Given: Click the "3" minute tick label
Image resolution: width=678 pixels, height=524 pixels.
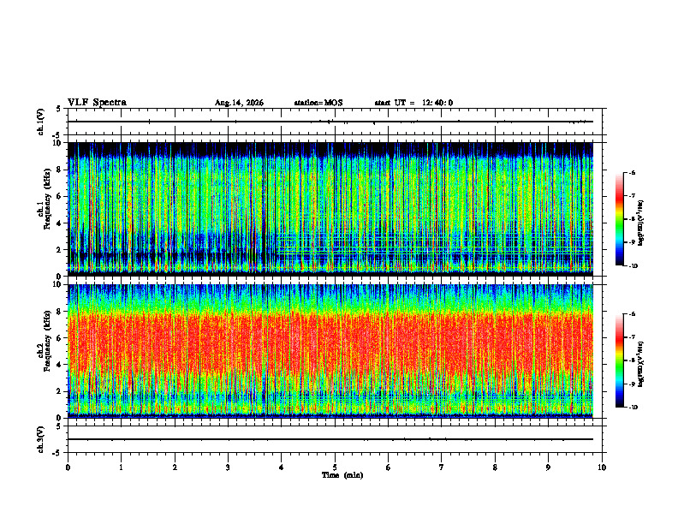Looking at the screenshot, I should coord(228,467).
